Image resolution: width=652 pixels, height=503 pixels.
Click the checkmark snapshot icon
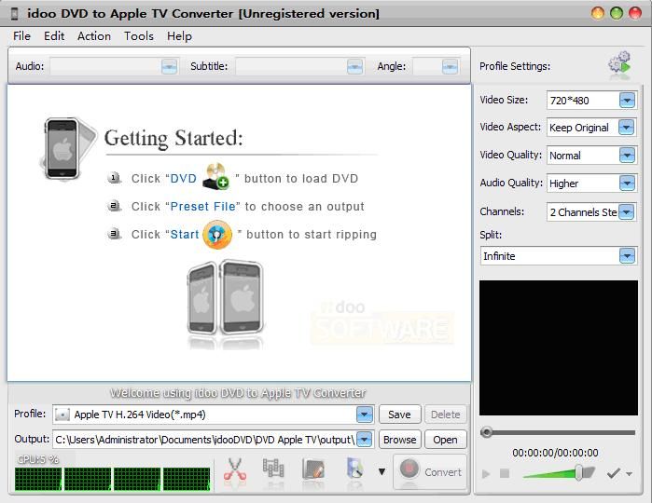click(614, 473)
